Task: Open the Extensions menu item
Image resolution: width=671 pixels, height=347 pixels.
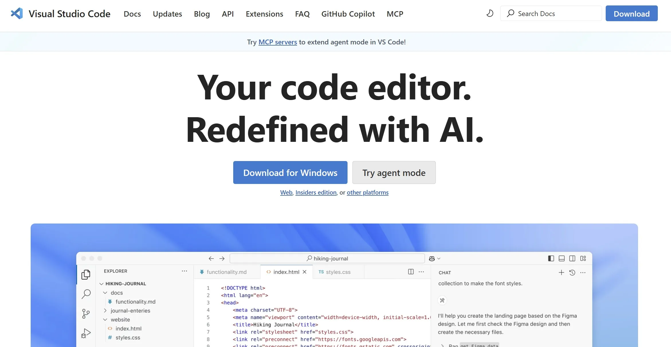Action: [x=264, y=14]
